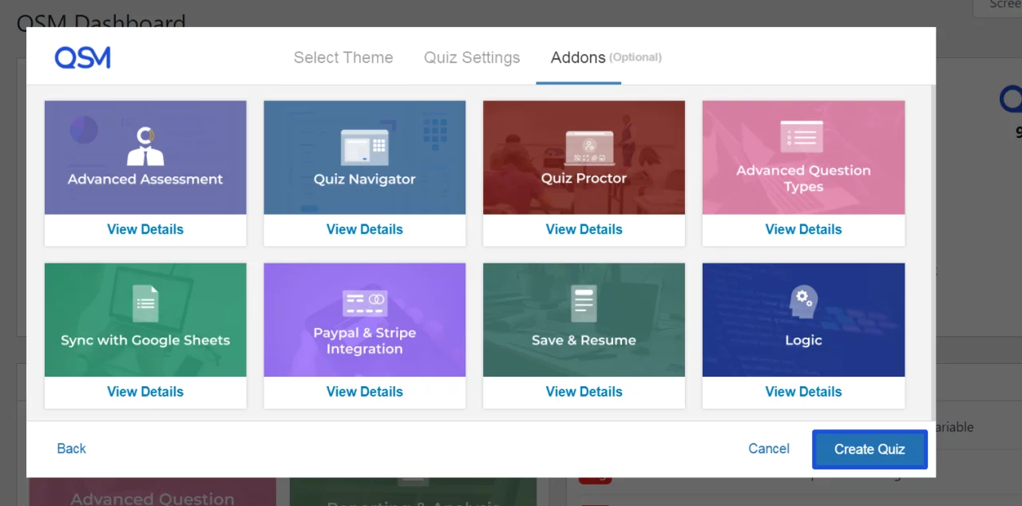The height and width of the screenshot is (506, 1022).
Task: Switch to the Select Theme tab
Action: tap(343, 57)
